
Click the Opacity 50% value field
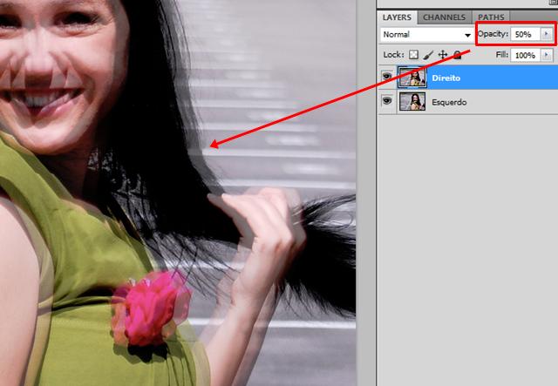(525, 34)
